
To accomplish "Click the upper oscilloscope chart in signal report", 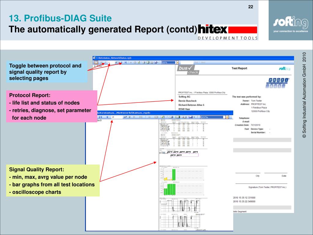I will click(180, 205).
